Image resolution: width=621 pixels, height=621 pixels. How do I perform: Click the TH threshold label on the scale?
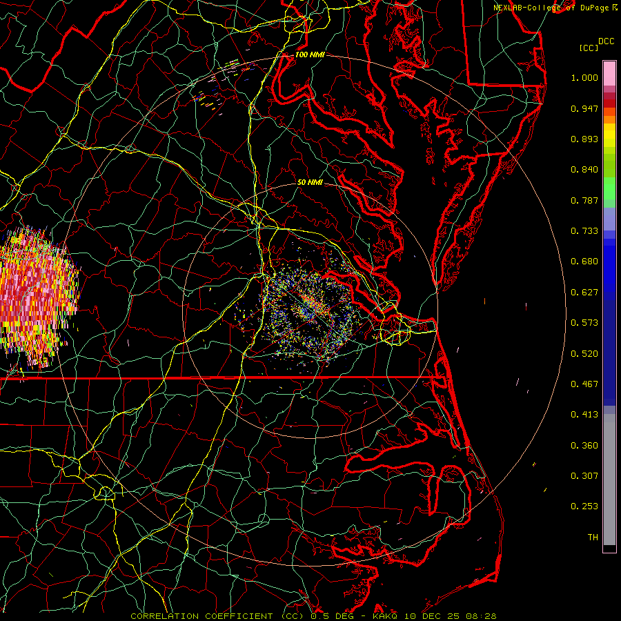593,538
